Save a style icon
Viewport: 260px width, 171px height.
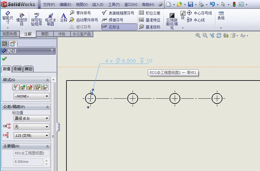(38, 87)
